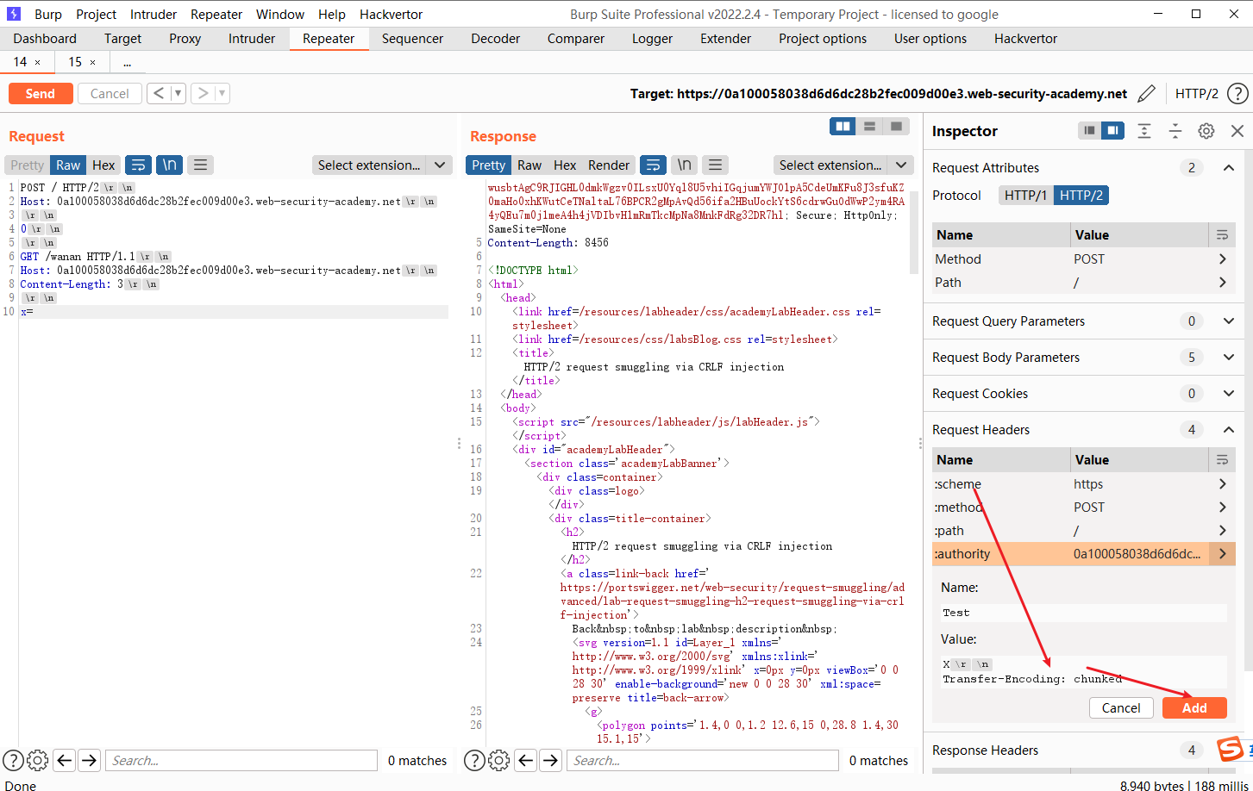Switch request view to Hex
The image size is (1253, 791).
tap(103, 165)
